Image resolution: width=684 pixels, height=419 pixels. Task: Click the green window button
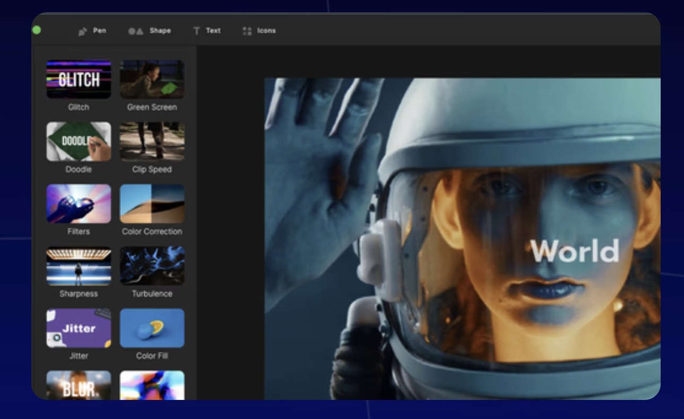pos(37,30)
